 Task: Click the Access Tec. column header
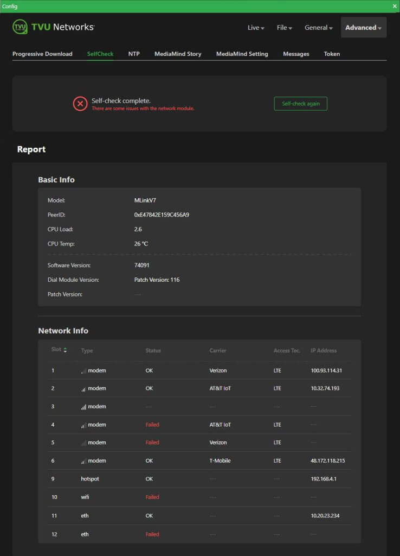point(287,350)
